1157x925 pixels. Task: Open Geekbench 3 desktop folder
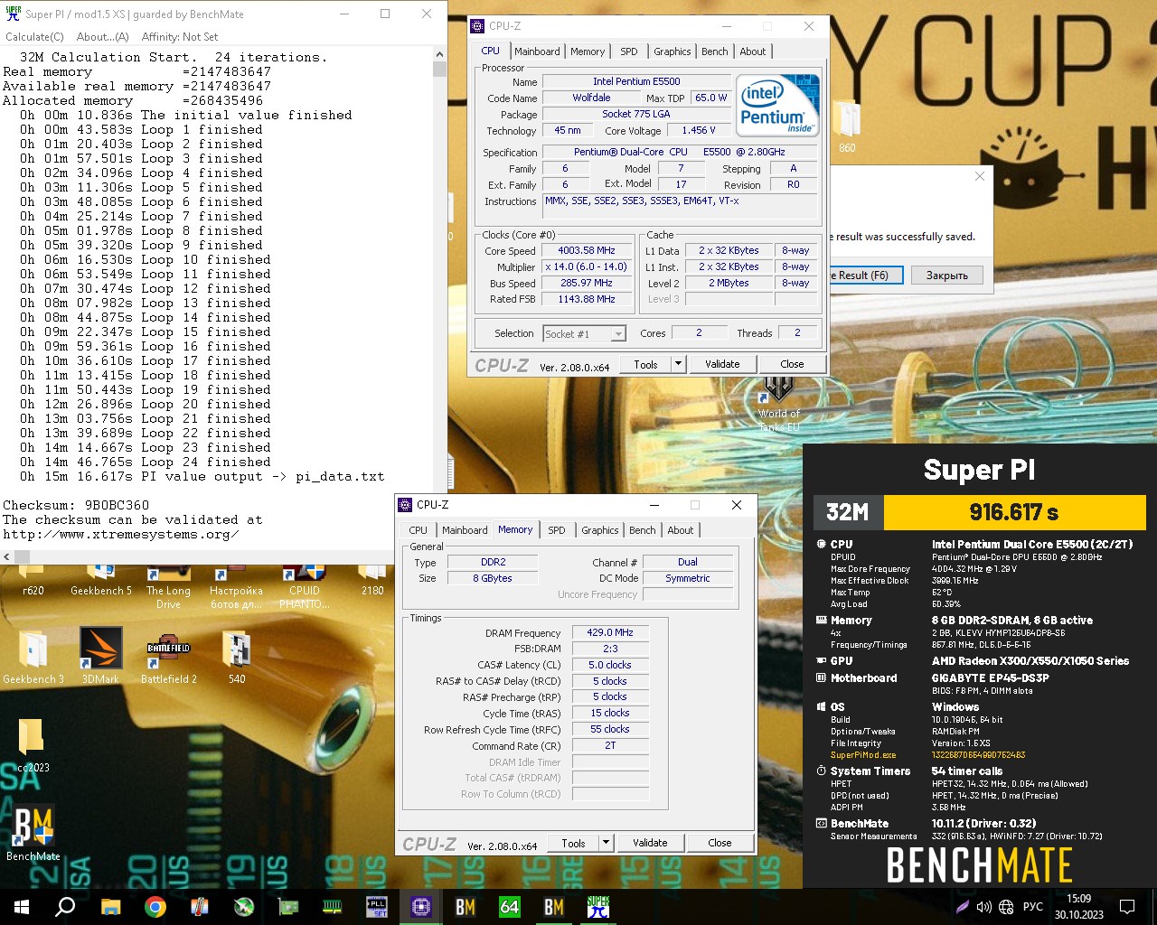coord(33,656)
